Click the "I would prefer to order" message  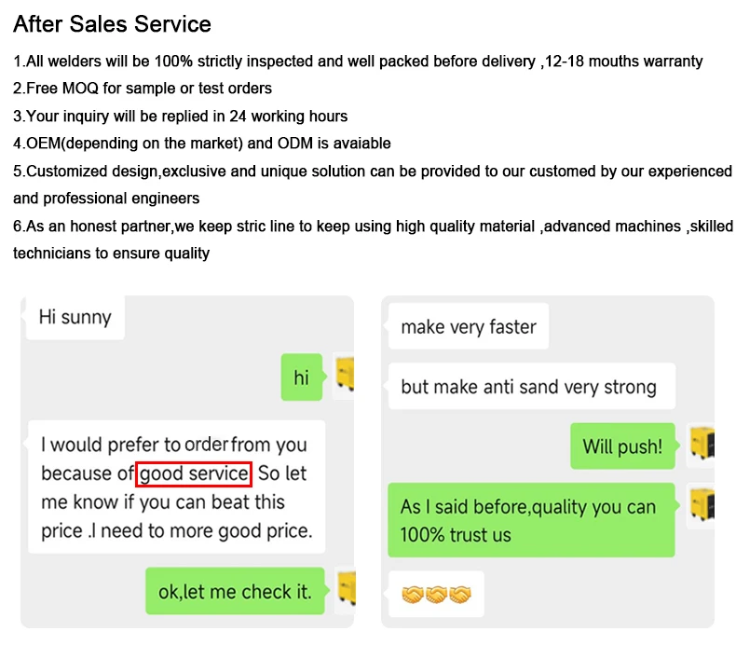[176, 487]
